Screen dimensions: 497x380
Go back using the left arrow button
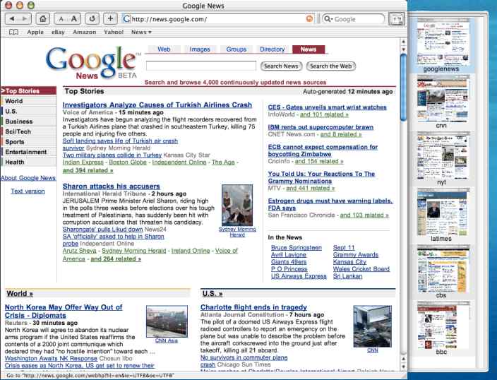tap(12, 18)
